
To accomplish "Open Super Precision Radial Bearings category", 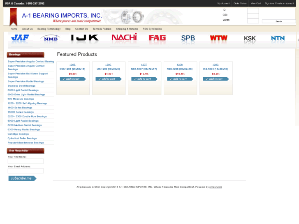I will 26,81.
